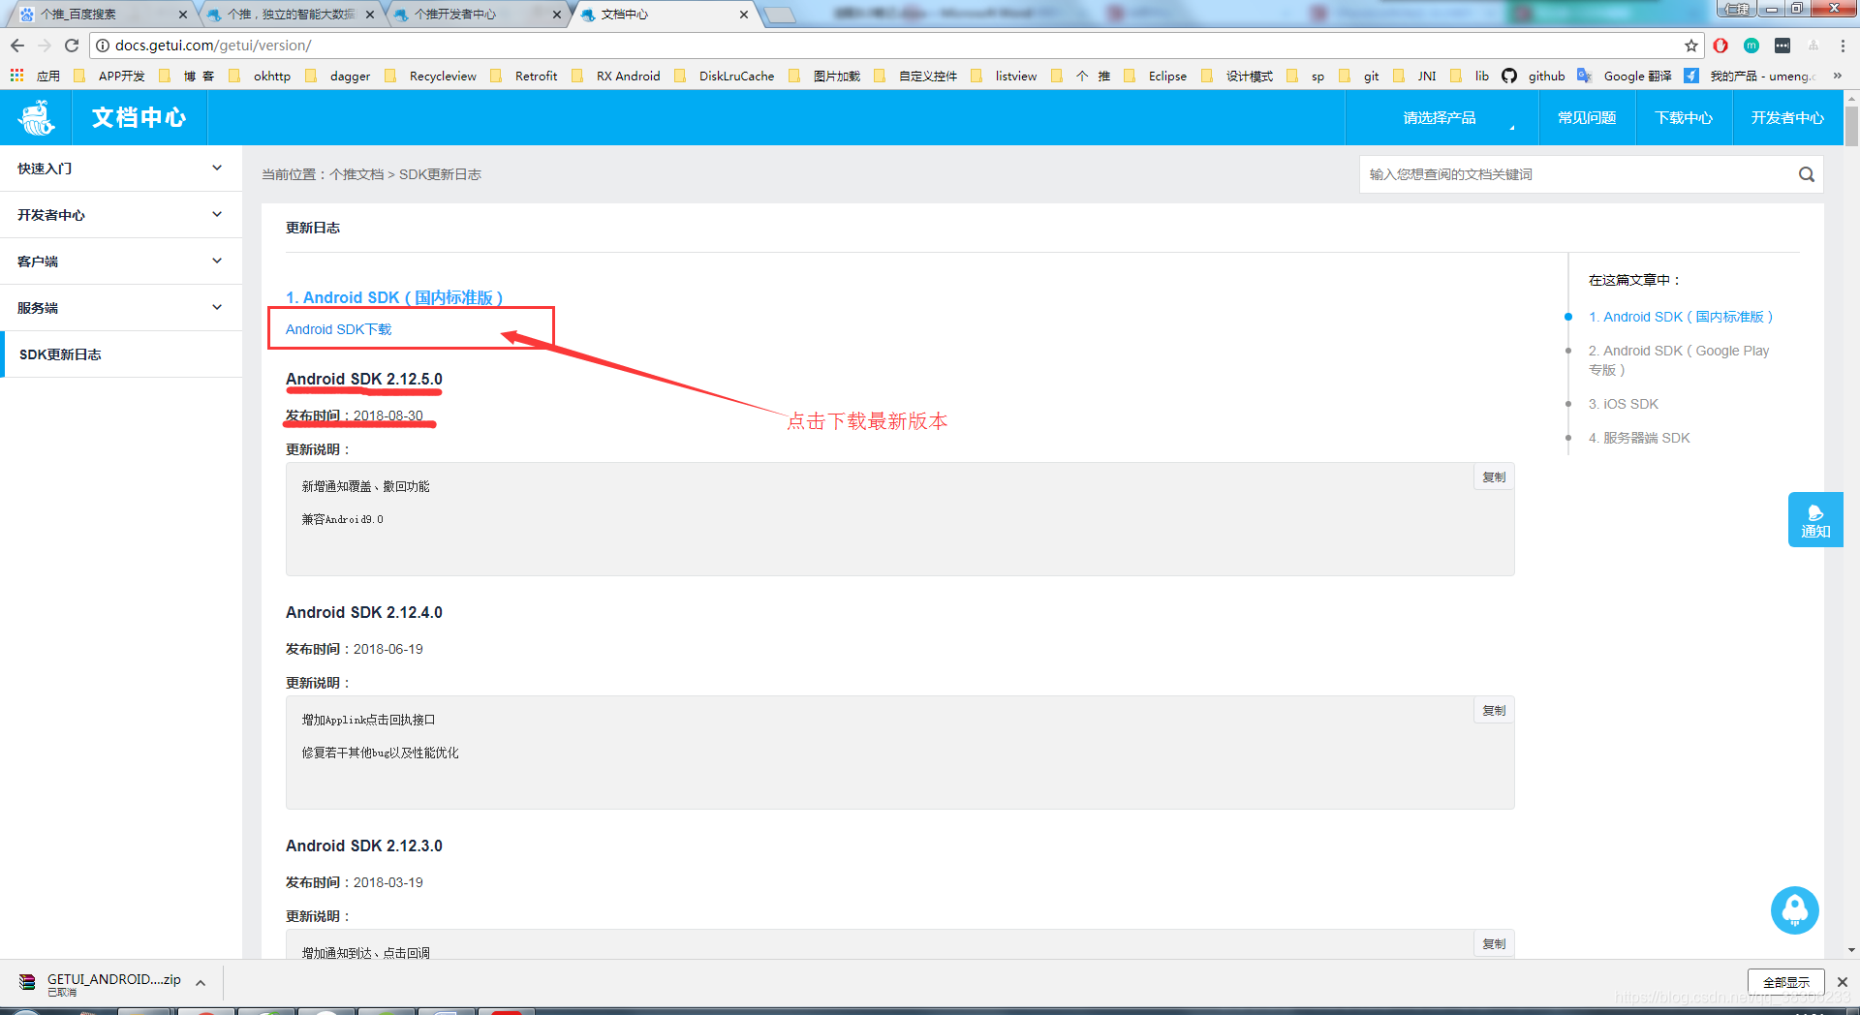
Task: Click the page vertical scrollbar thumb
Action: point(1851,126)
